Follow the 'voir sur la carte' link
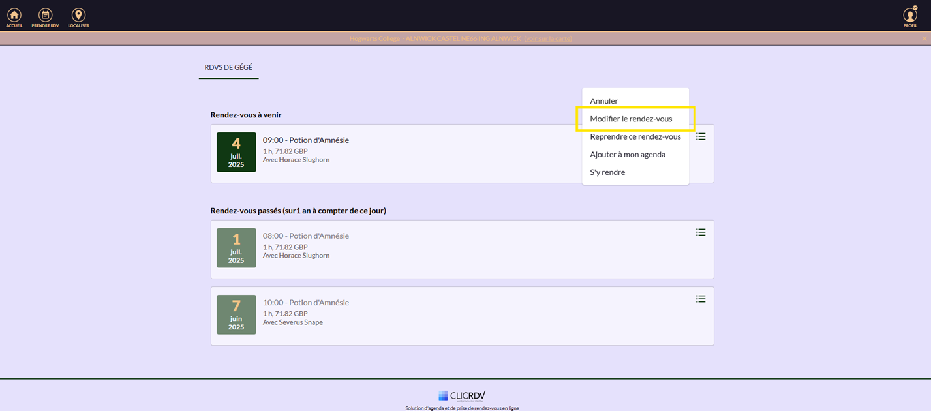 point(548,39)
